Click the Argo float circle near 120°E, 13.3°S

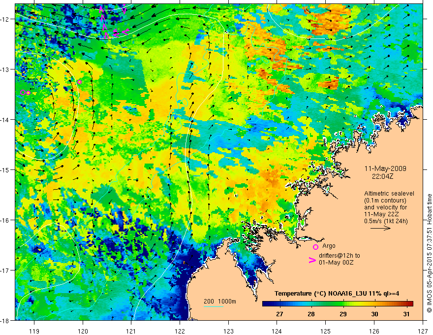tap(80, 82)
